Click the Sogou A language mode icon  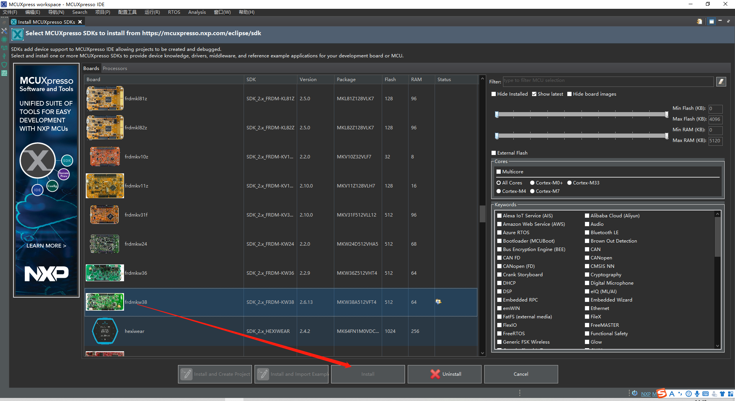[672, 394]
